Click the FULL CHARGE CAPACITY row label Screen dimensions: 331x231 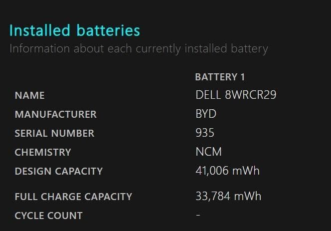pos(73,197)
